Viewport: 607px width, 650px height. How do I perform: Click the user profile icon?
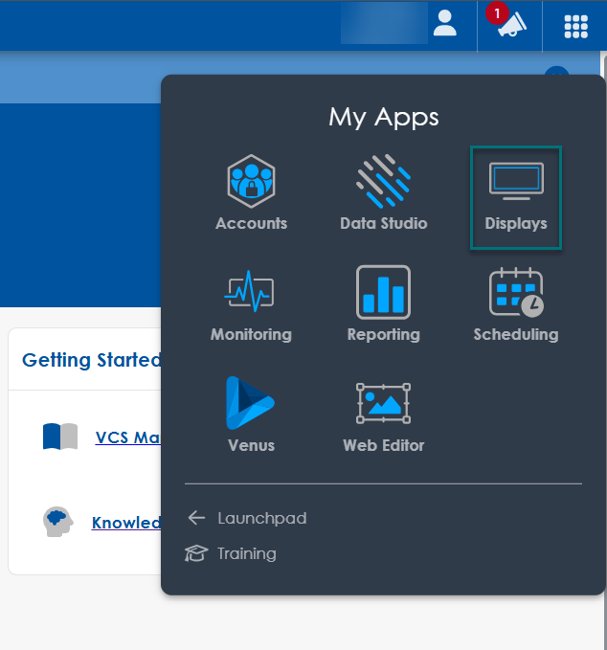click(x=445, y=24)
